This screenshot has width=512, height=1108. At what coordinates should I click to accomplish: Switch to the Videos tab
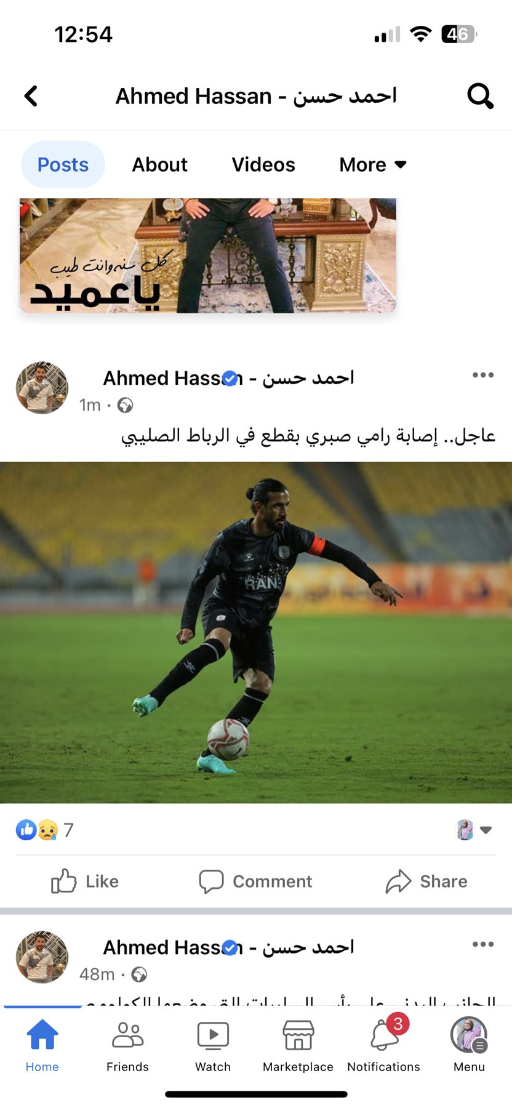[263, 164]
